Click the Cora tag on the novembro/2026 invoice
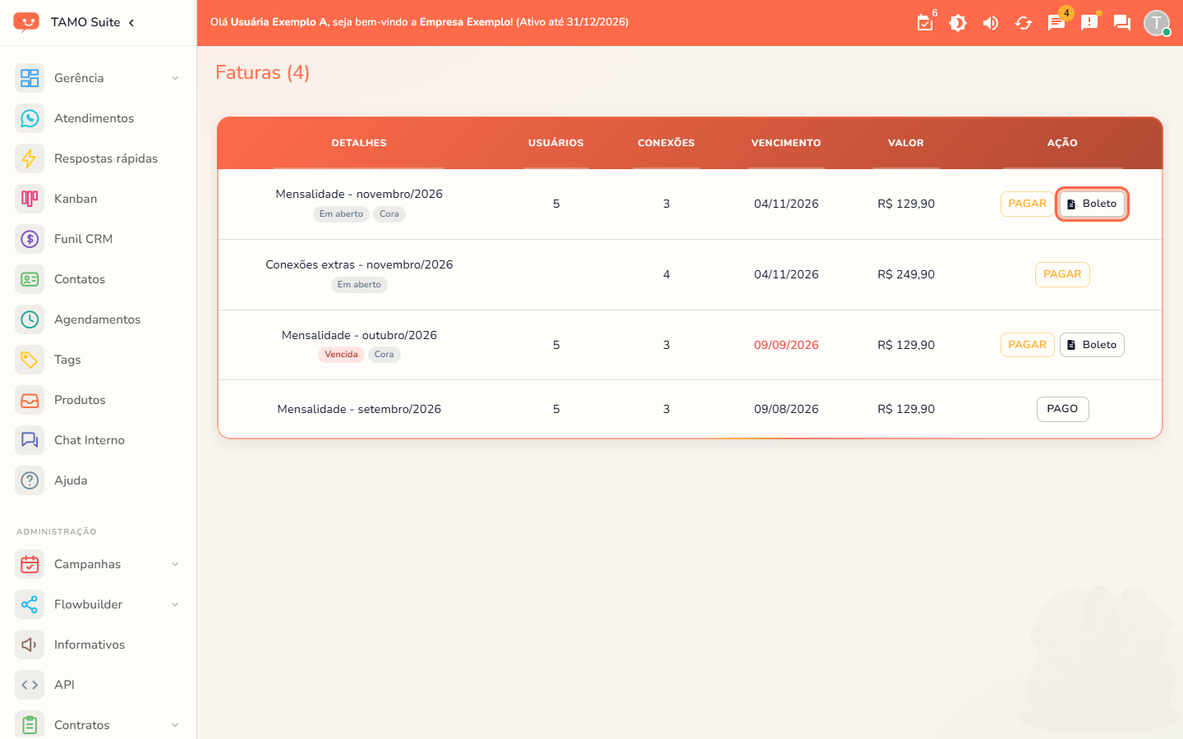The height and width of the screenshot is (739, 1183). [389, 214]
